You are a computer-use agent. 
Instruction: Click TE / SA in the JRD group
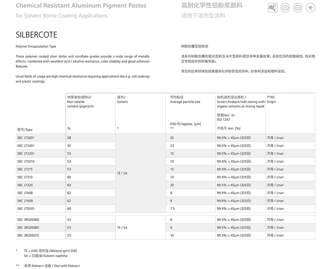[x=122, y=228]
